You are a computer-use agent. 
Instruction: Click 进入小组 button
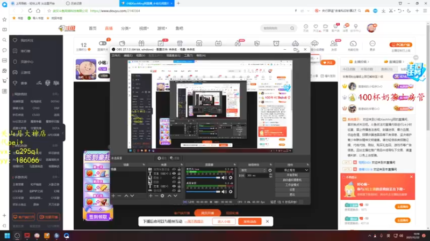(224, 221)
